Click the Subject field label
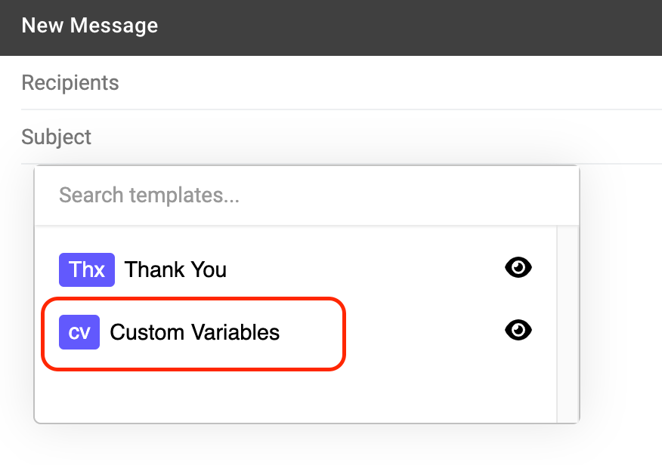The image size is (662, 465). coord(57,137)
